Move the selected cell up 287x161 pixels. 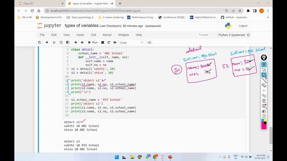point(76,42)
